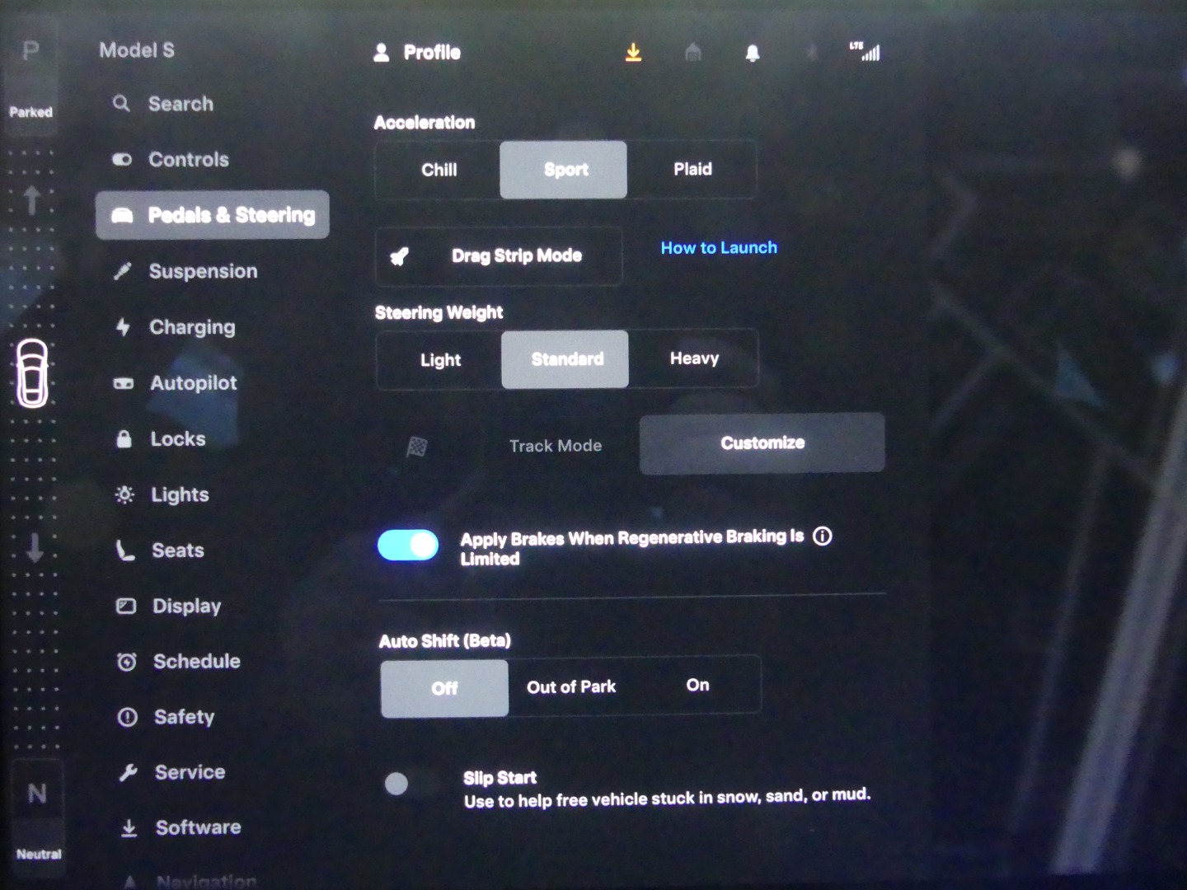
Task: Set Steering Weight to Light
Action: point(440,360)
